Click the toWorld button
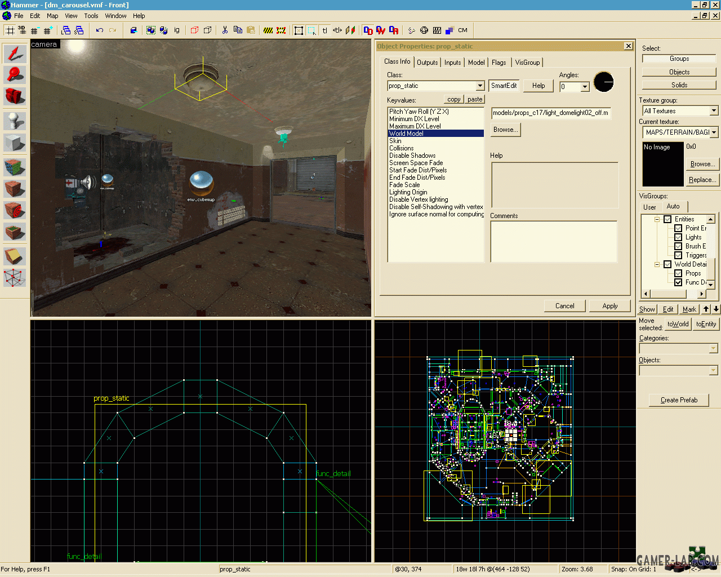Screen dimensions: 721x577 [678, 324]
